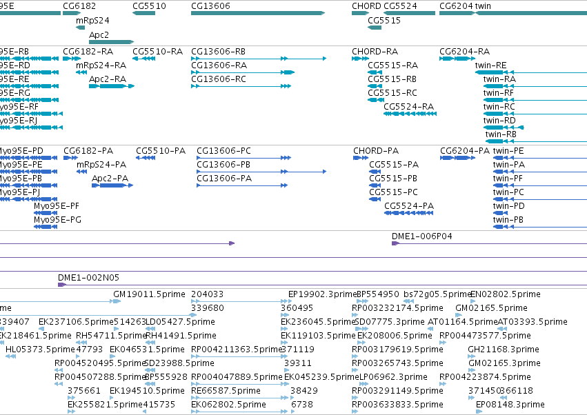Select the CG5515-PC protein

[x=375, y=199]
